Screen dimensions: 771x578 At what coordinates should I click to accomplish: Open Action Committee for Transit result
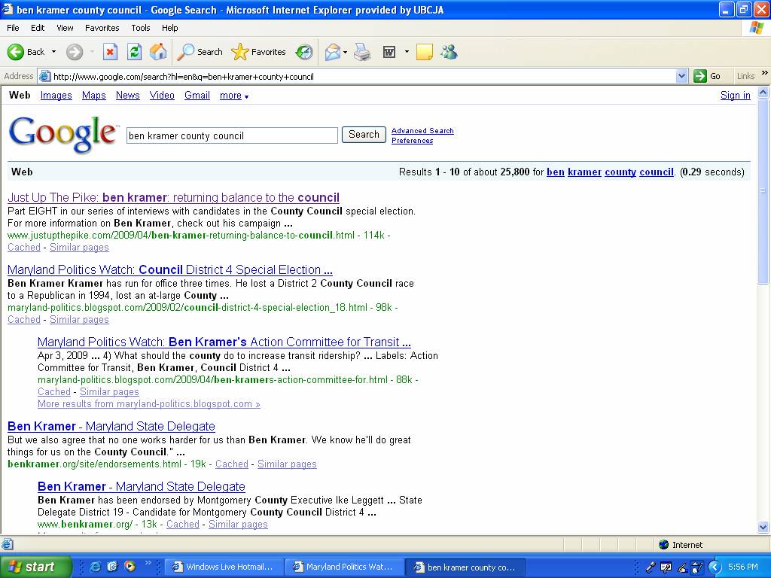pyautogui.click(x=224, y=342)
